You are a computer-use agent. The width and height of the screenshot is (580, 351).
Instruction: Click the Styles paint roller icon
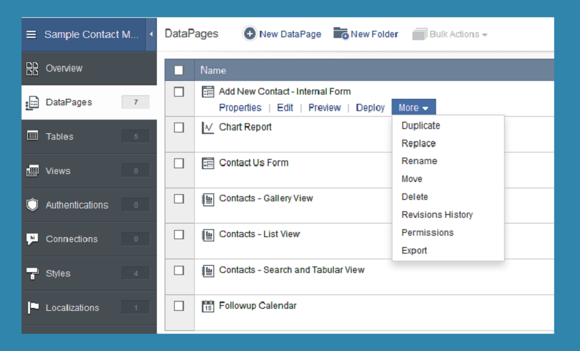click(32, 274)
